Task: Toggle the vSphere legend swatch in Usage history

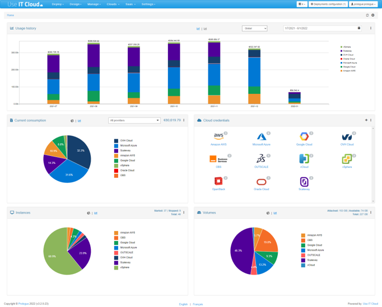Action: [342, 47]
